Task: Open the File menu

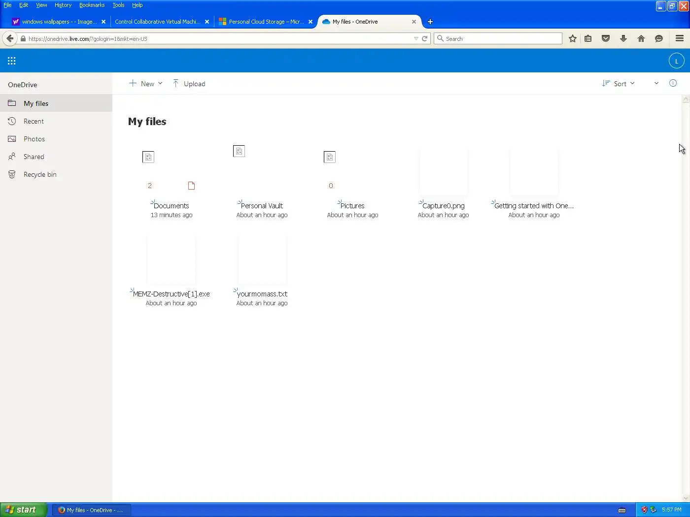Action: (7, 5)
